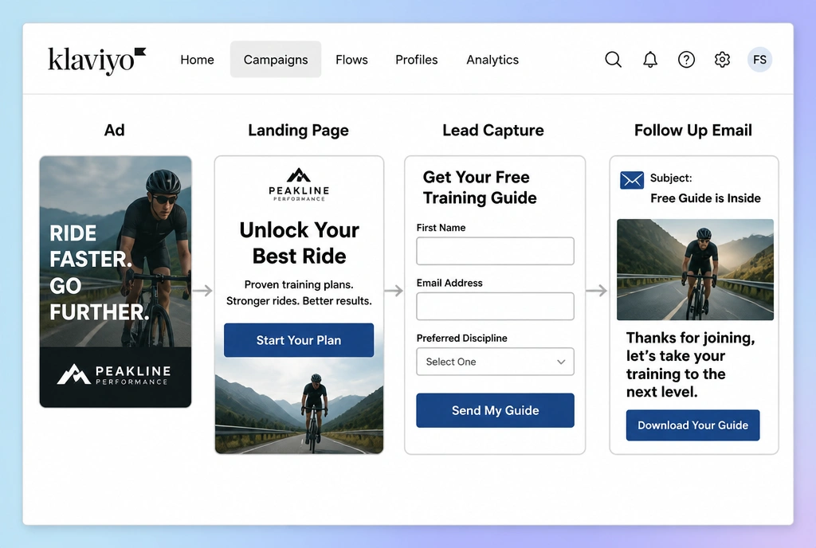
Task: Open the Analytics tab
Action: click(x=492, y=60)
